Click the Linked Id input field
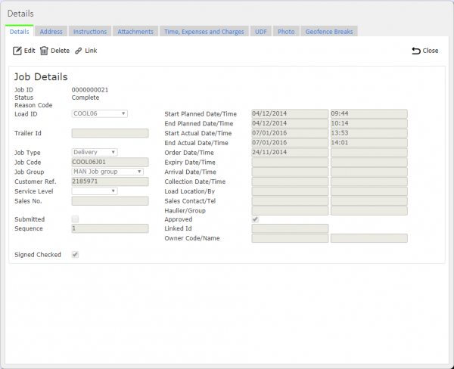 [x=290, y=228]
